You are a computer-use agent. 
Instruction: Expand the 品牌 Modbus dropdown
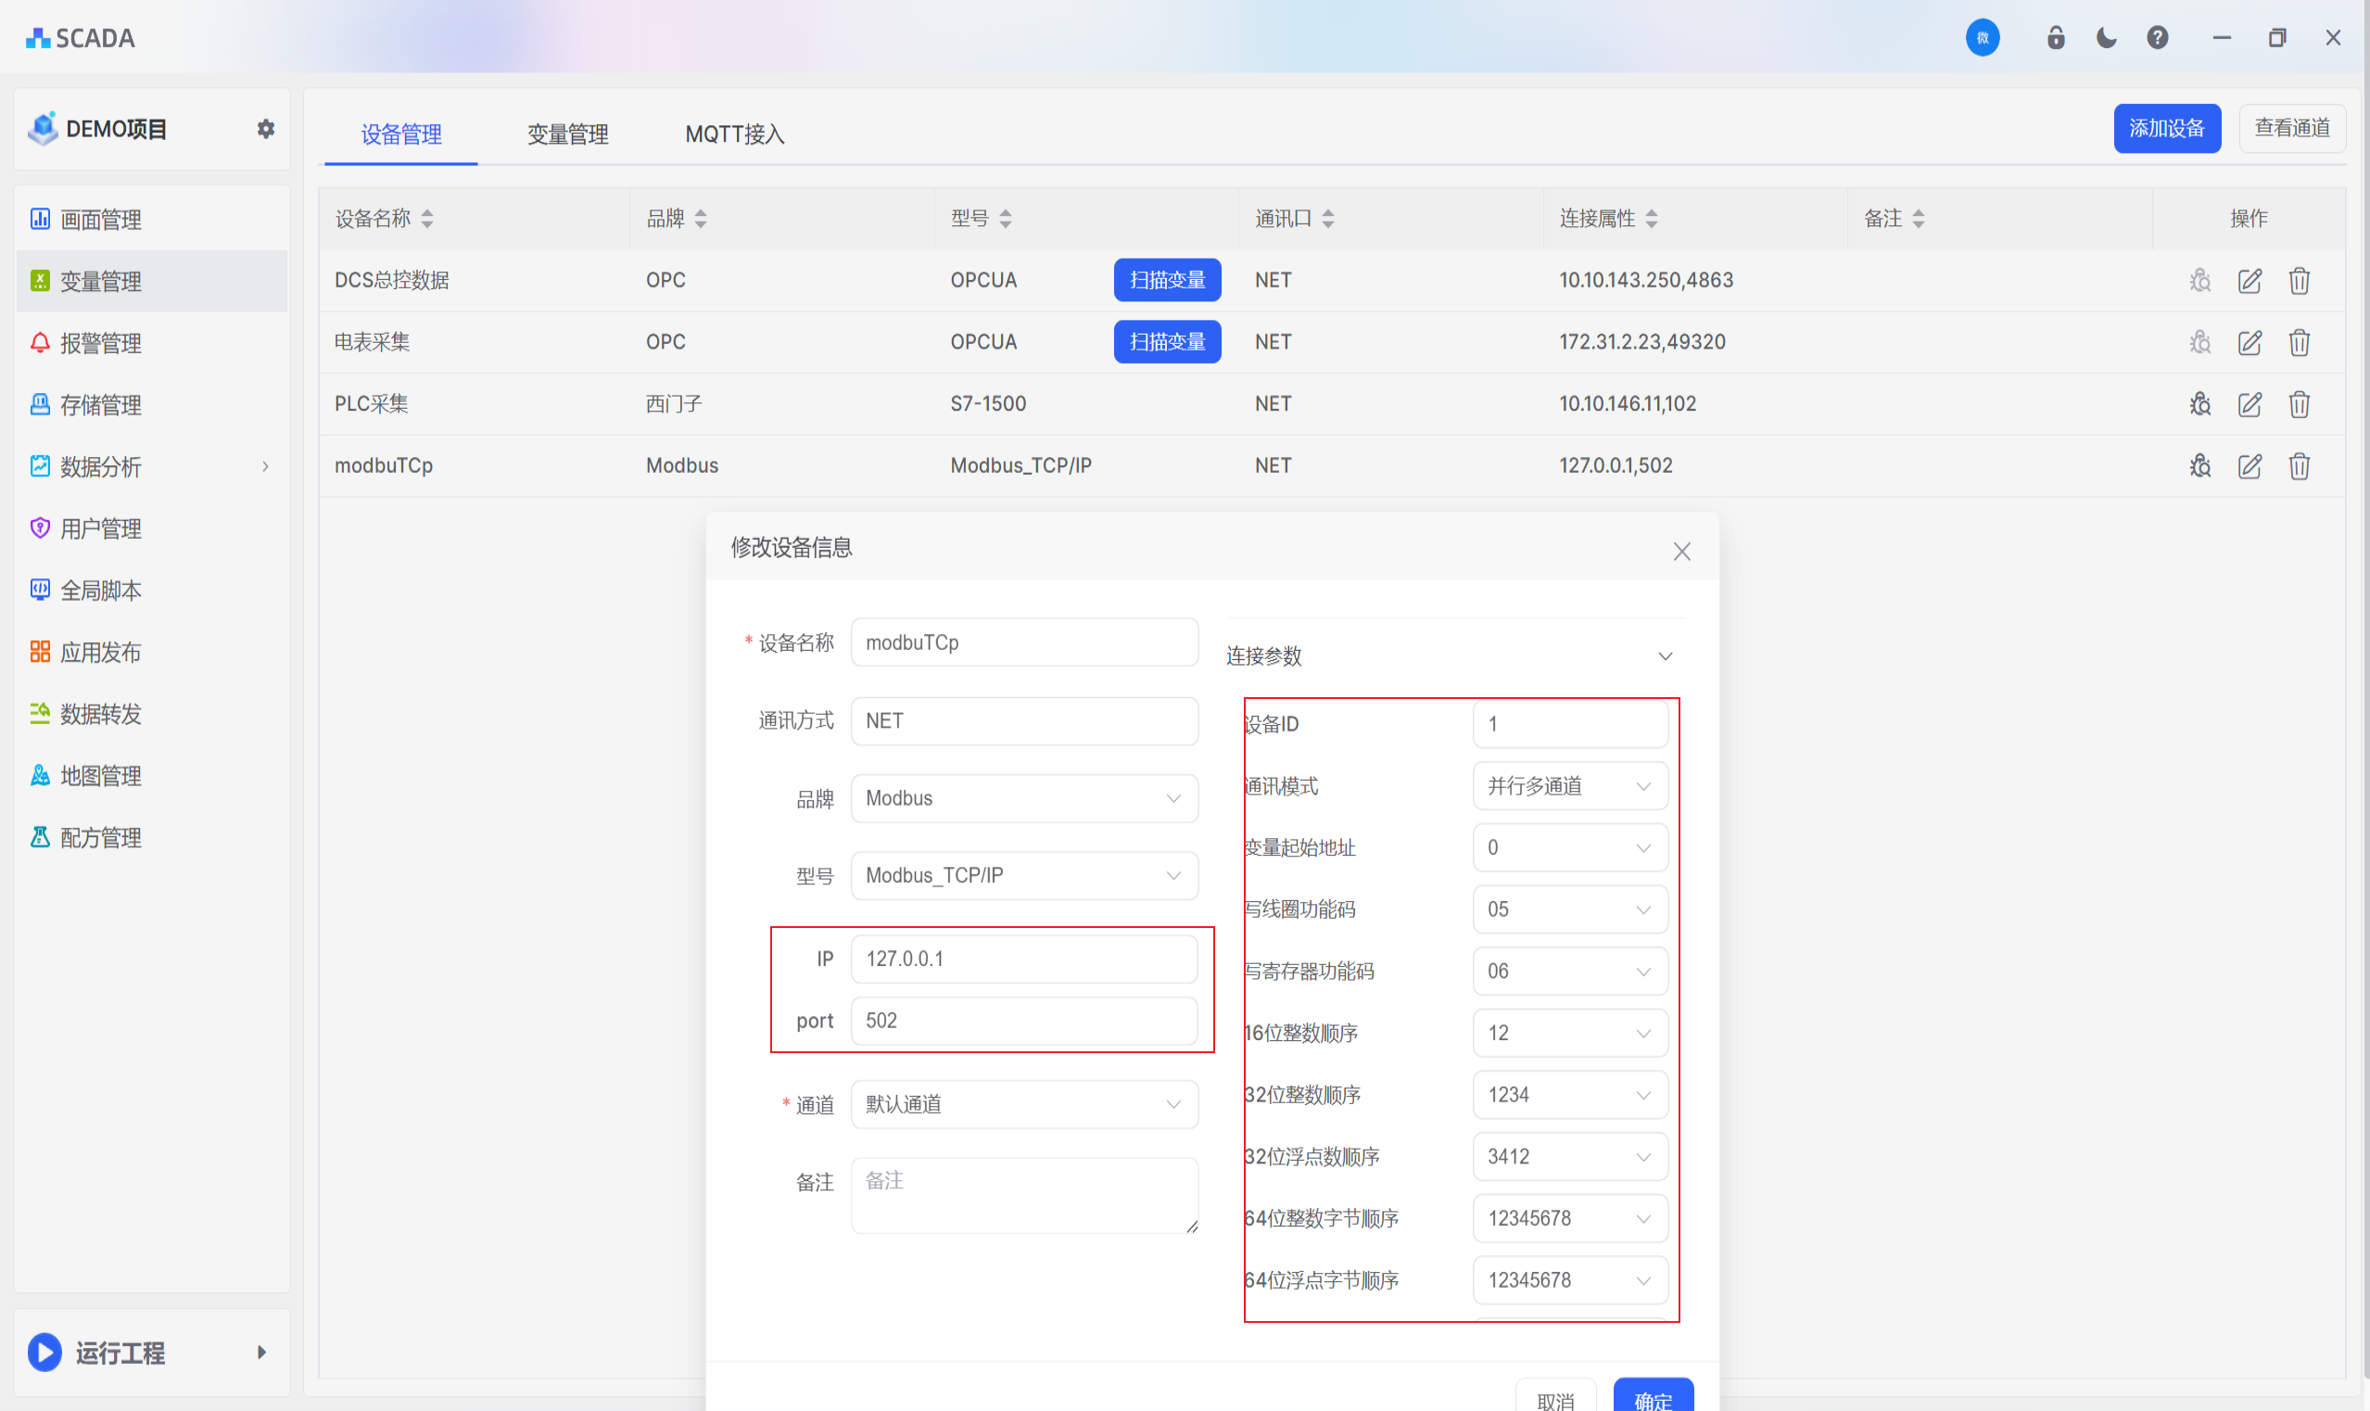pyautogui.click(x=1024, y=799)
